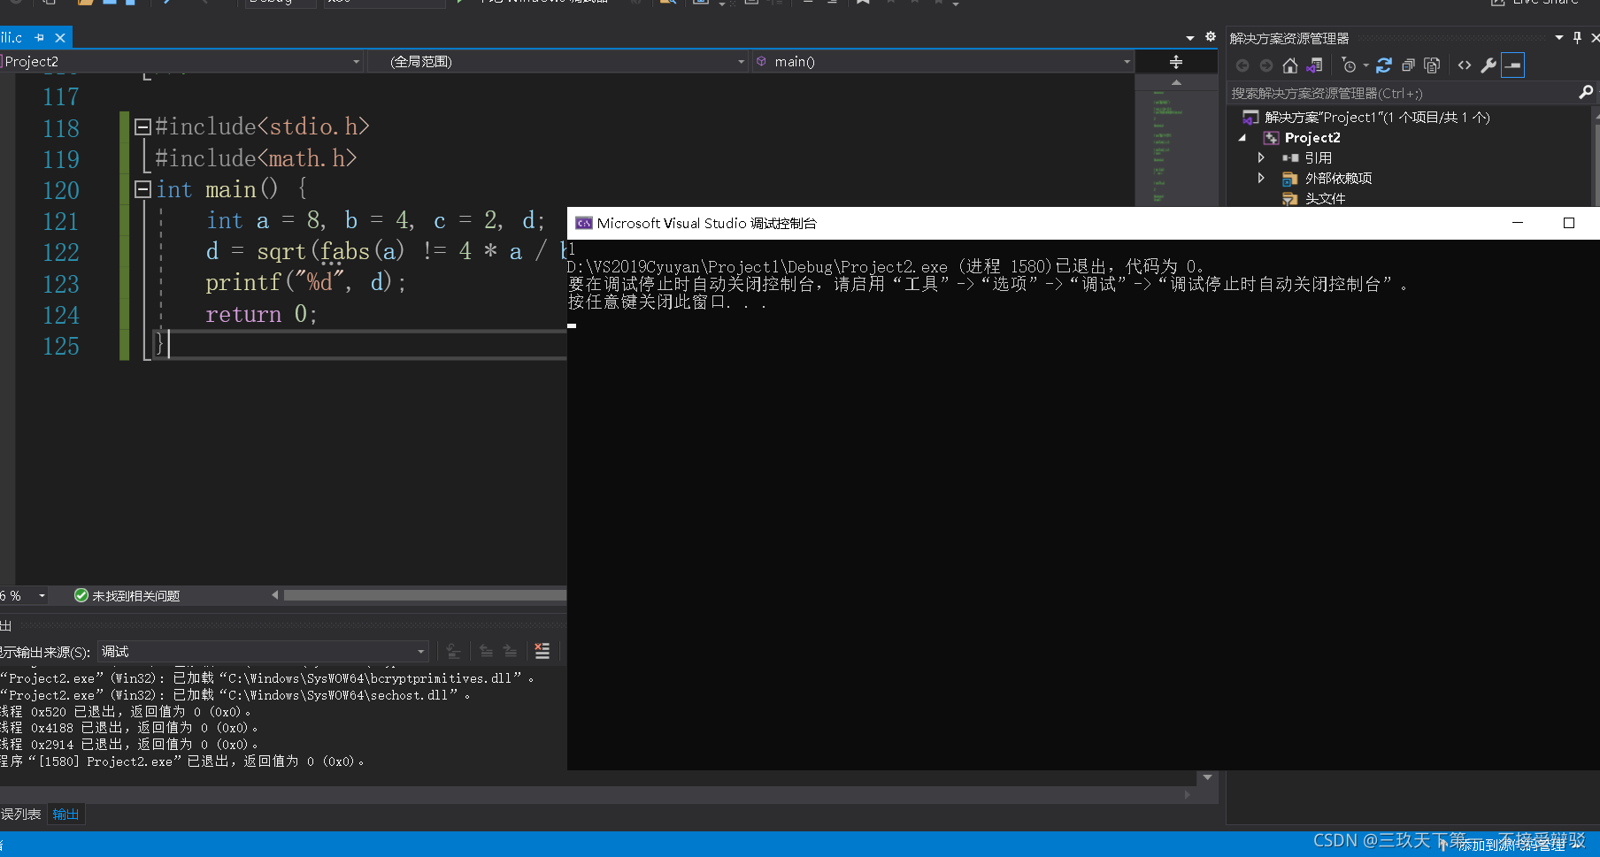
Task: Click the green no-issues check icon
Action: pos(81,595)
